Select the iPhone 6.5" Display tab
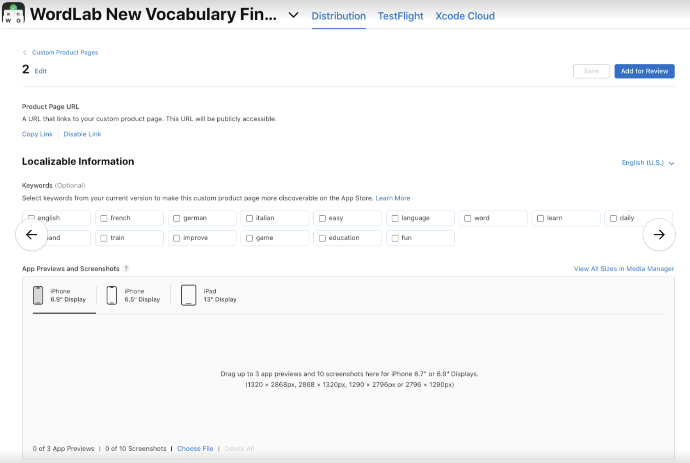690x463 pixels. pyautogui.click(x=133, y=295)
